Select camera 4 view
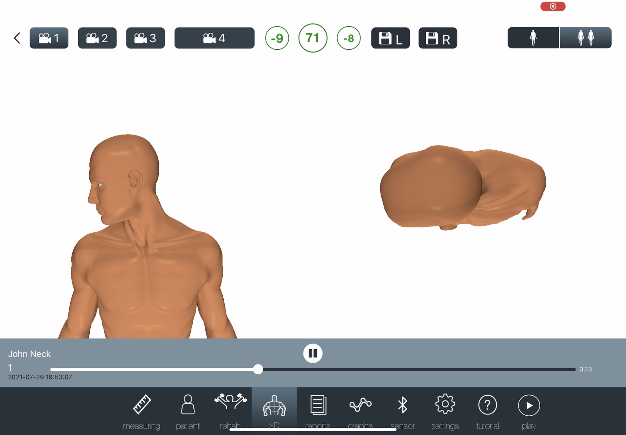Image resolution: width=626 pixels, height=435 pixels. tap(214, 38)
